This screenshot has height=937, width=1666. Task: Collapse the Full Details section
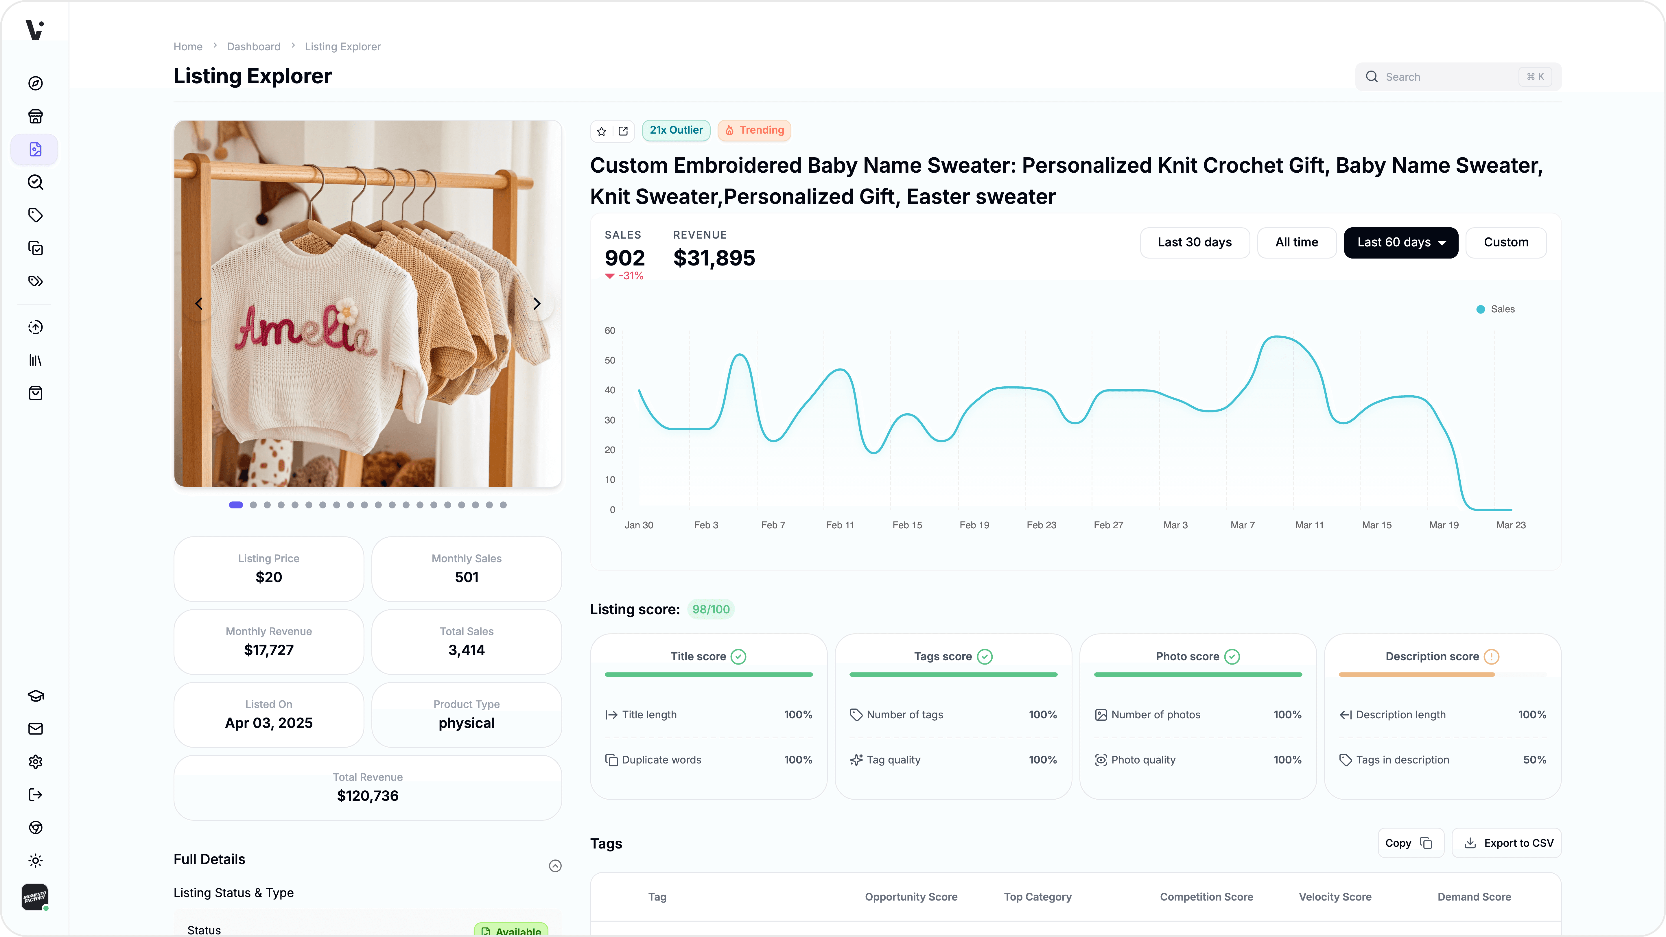click(x=555, y=866)
